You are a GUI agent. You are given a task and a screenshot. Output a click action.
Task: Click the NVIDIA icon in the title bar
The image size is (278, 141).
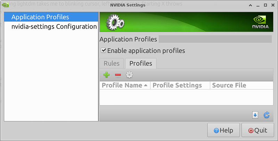[x=6, y=5]
